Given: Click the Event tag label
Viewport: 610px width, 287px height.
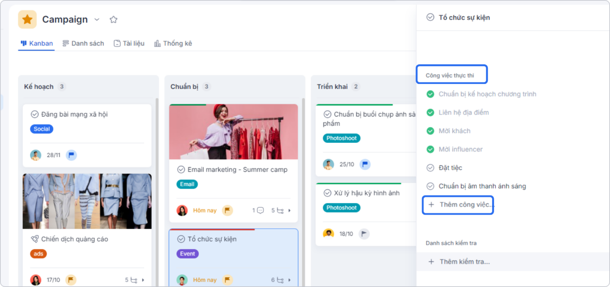Looking at the screenshot, I should click(187, 254).
